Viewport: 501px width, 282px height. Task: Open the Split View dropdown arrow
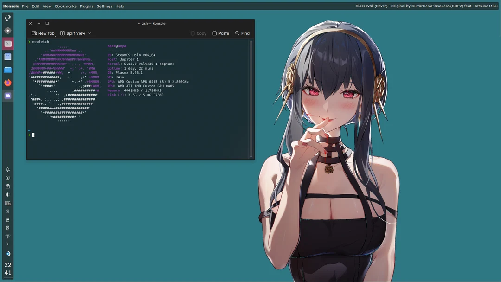click(90, 33)
